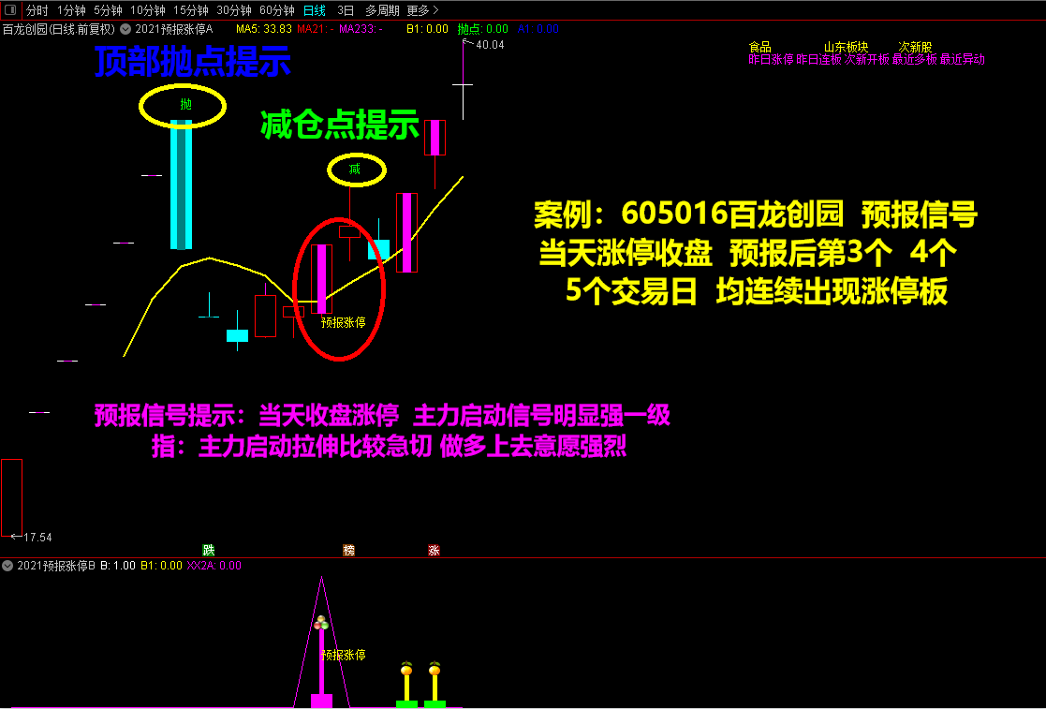Click the tall cyan candlestick bar
The width and height of the screenshot is (1046, 709).
click(x=181, y=184)
